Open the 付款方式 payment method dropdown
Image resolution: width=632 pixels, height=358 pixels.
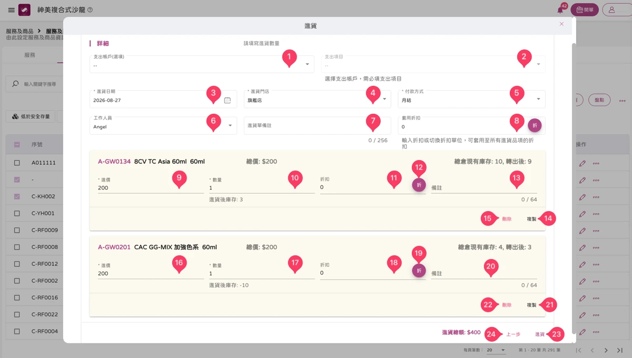(471, 99)
